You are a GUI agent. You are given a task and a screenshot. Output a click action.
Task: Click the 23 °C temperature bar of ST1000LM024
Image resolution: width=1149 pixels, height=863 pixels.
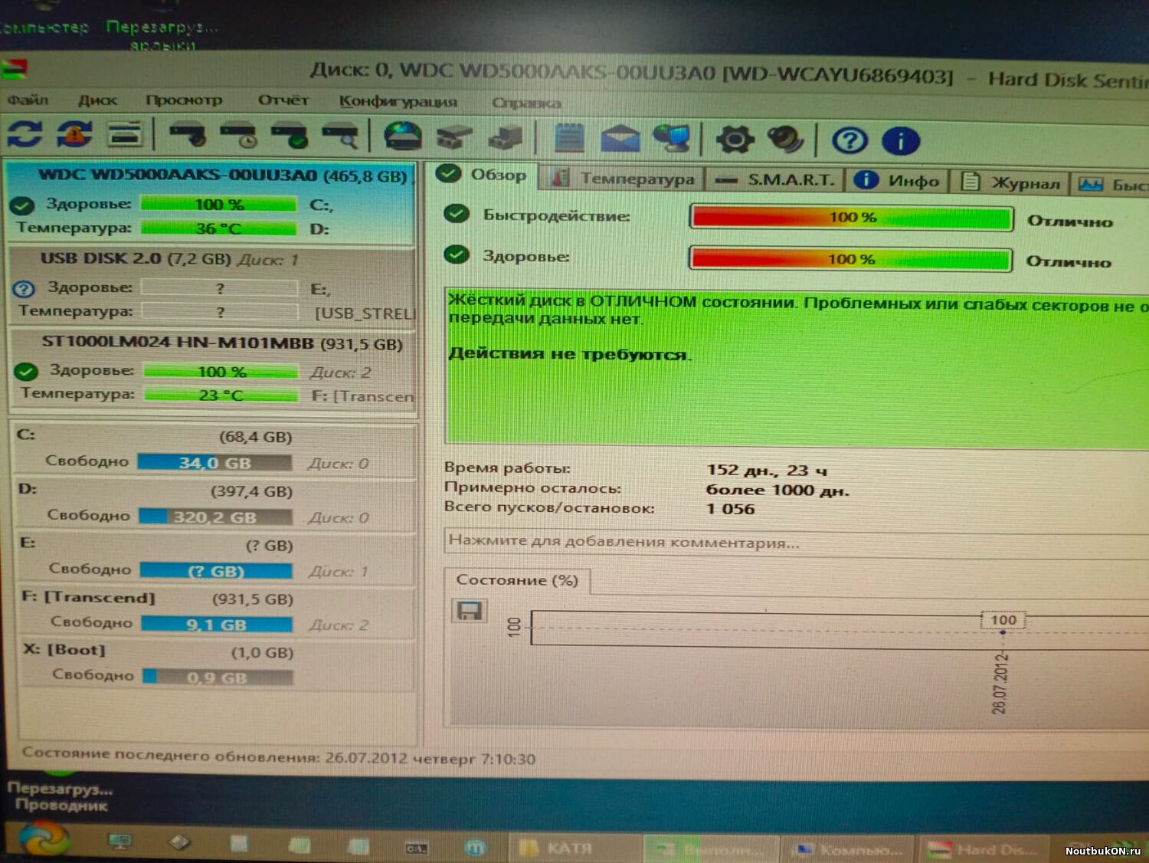tap(221, 395)
